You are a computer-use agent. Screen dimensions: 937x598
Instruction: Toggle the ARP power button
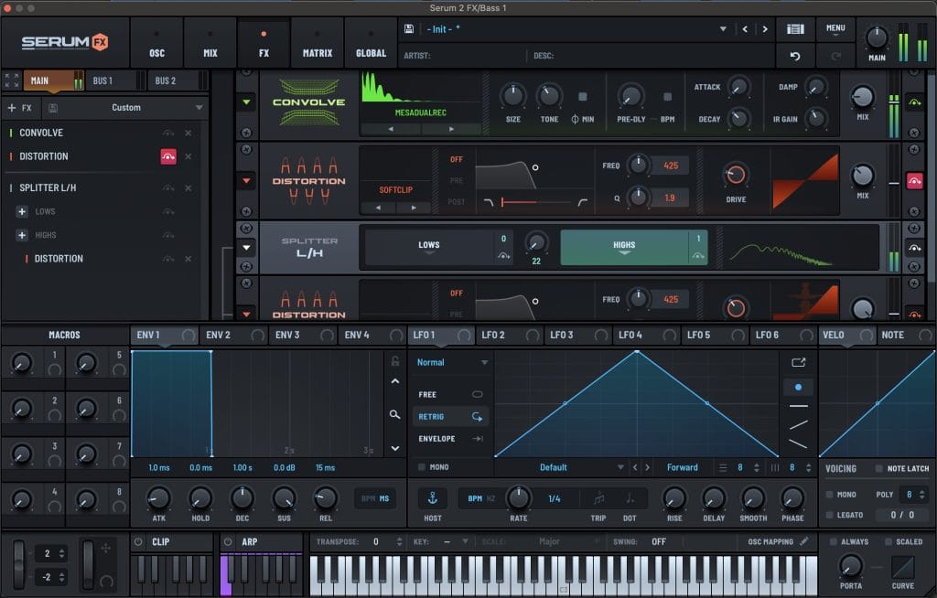228,542
